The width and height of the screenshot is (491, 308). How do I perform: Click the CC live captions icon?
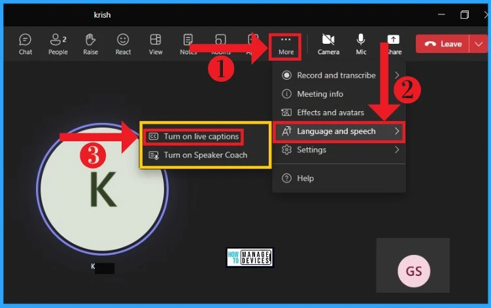pos(154,137)
